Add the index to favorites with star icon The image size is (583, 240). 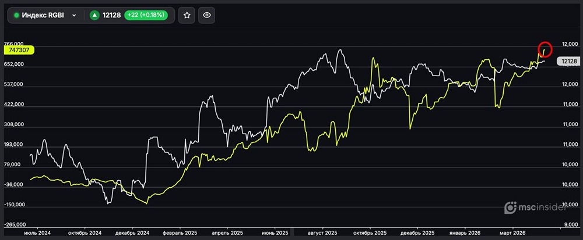pos(187,16)
